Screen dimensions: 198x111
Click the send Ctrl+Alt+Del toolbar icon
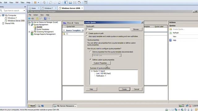coord(44,2)
